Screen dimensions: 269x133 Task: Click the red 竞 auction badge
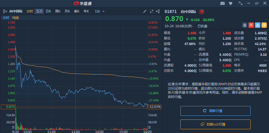(201, 12)
